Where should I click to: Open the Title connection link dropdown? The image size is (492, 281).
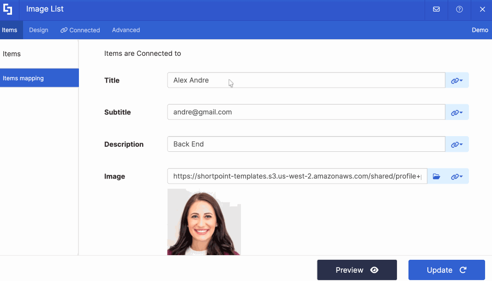click(457, 81)
